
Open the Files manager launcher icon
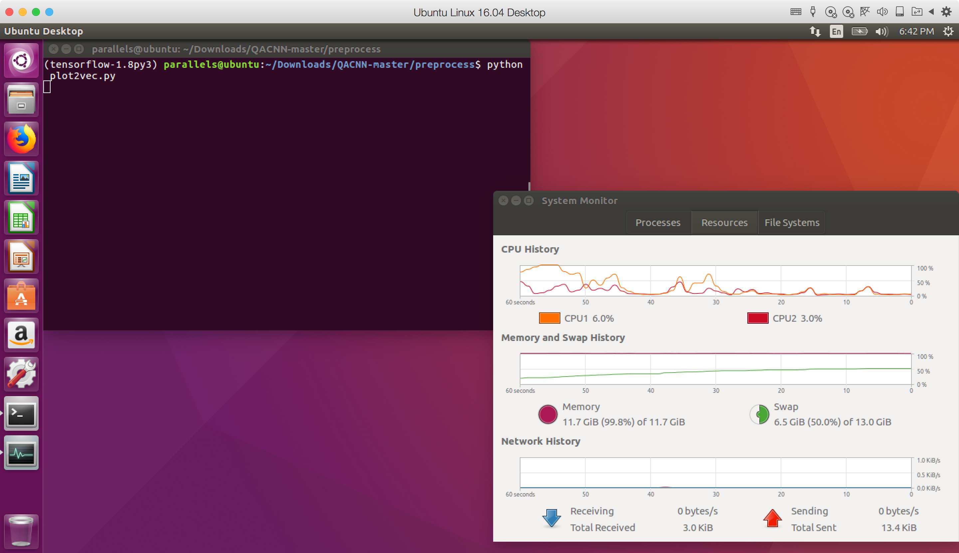point(21,99)
